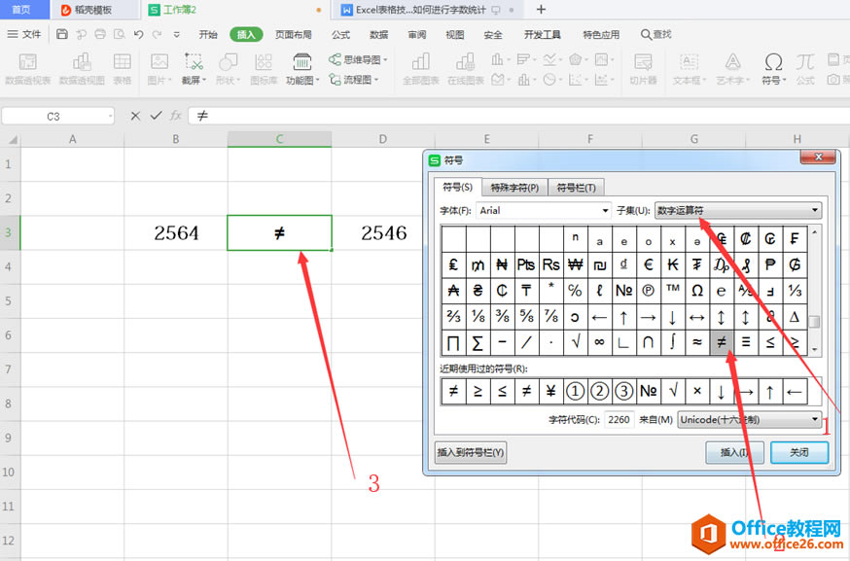
Task: Select the ≠ symbol in the symbol grid
Action: click(721, 342)
